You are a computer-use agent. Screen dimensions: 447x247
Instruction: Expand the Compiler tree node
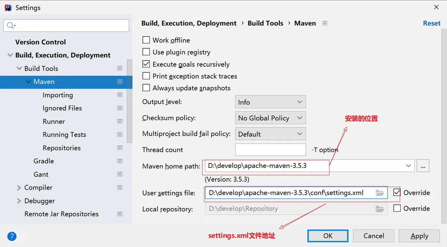coord(19,188)
